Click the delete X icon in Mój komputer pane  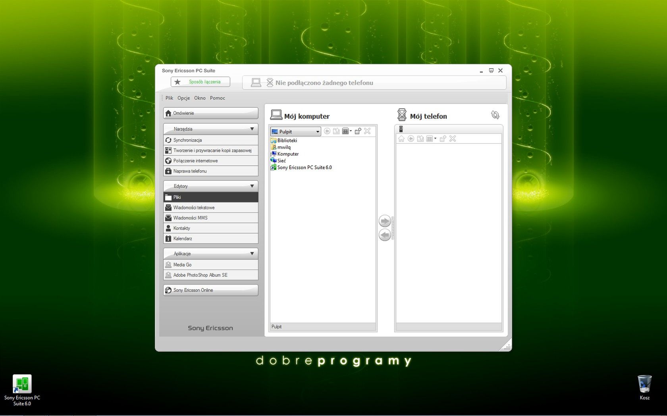pos(367,131)
